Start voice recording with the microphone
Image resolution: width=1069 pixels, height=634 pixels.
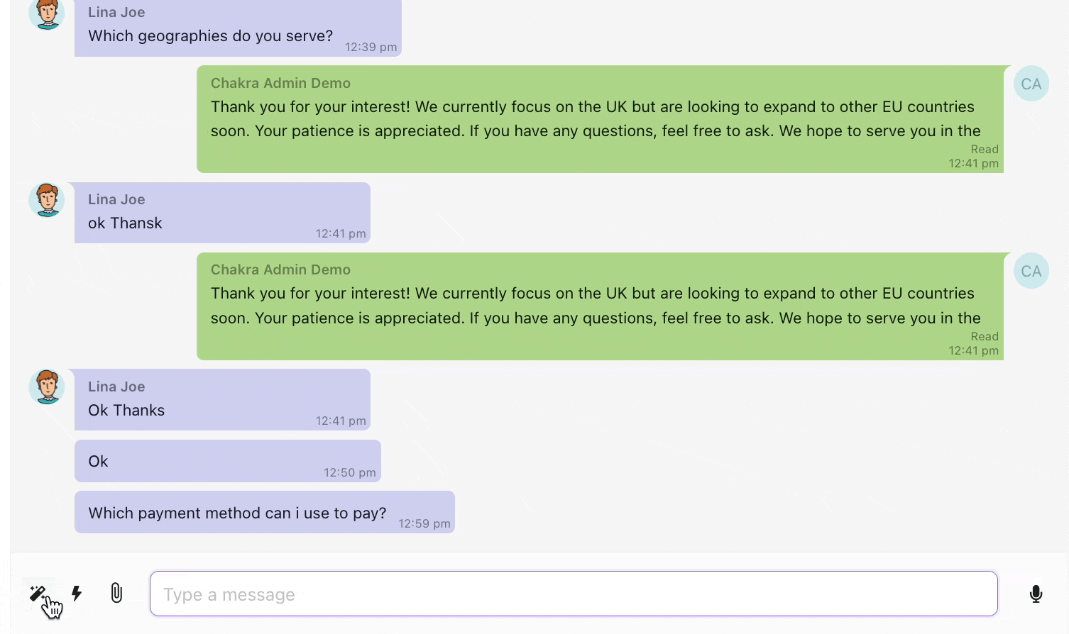coord(1036,594)
